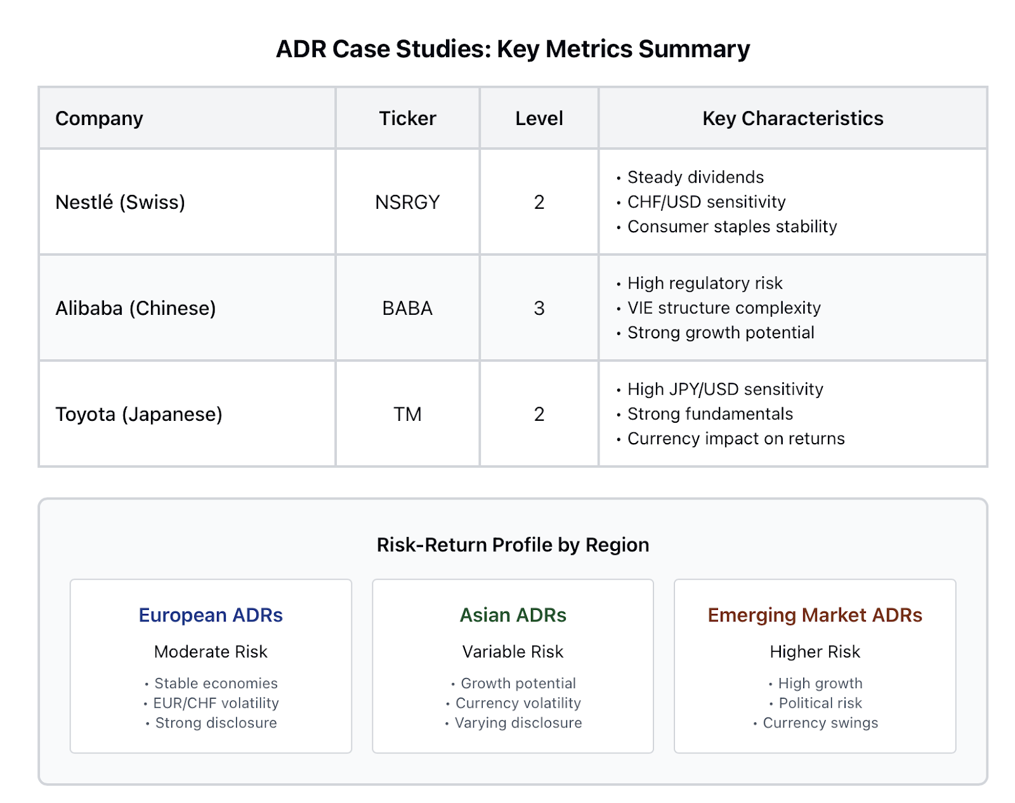Click 'Higher Risk' label
This screenshot has width=1015, height=803.
pos(815,651)
